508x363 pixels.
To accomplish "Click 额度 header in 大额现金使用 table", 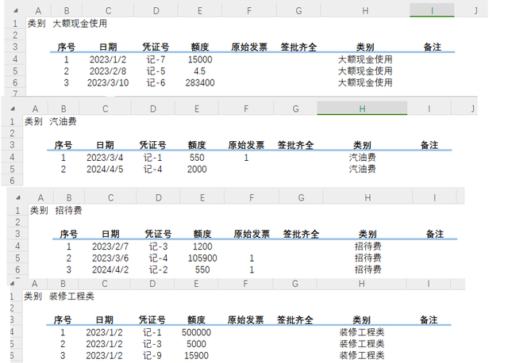I will 200,48.
